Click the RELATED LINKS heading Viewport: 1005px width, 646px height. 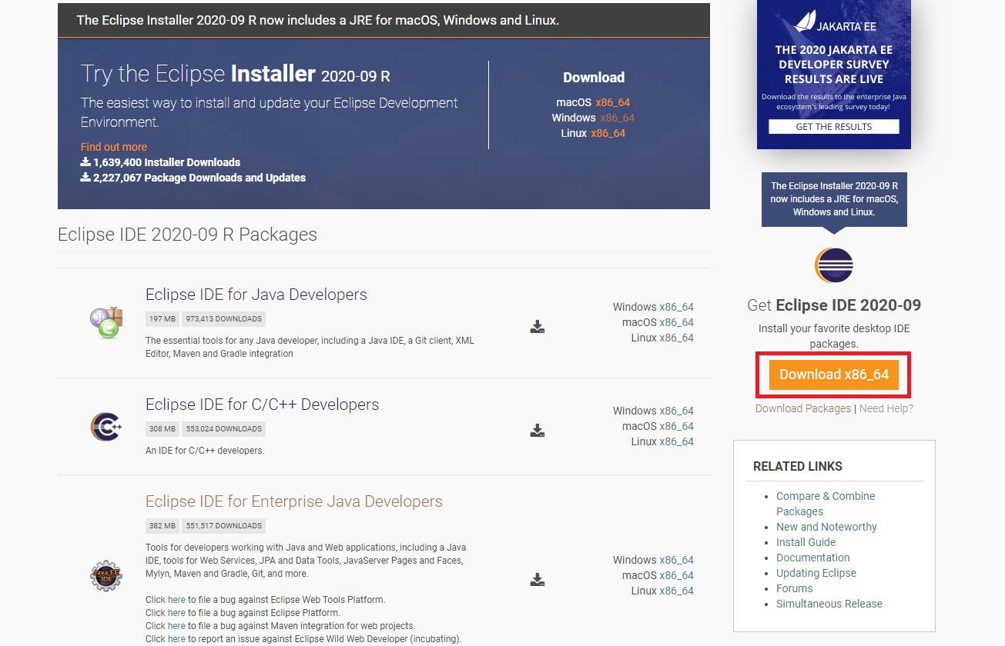tap(798, 467)
